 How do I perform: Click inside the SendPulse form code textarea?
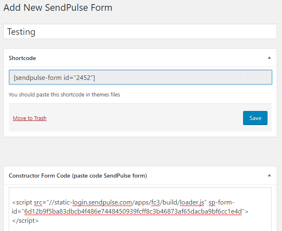click(x=140, y=209)
